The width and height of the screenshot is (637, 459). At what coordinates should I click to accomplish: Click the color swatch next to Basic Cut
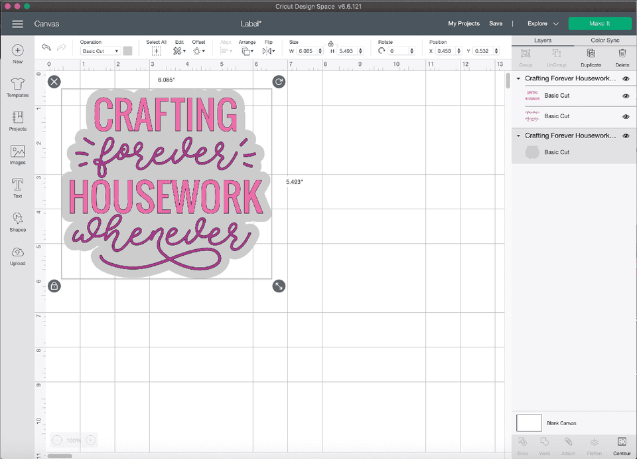[x=127, y=50]
